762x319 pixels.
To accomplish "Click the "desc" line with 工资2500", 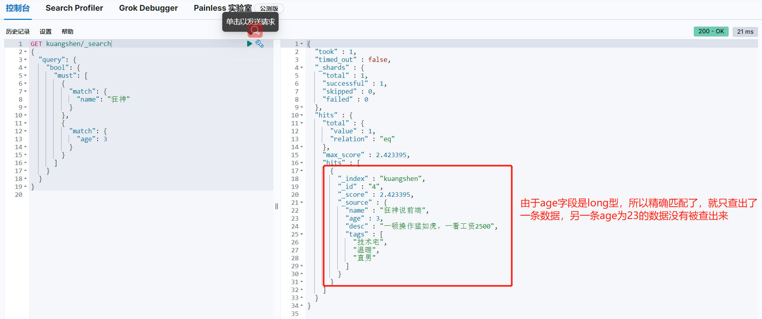I will (421, 226).
